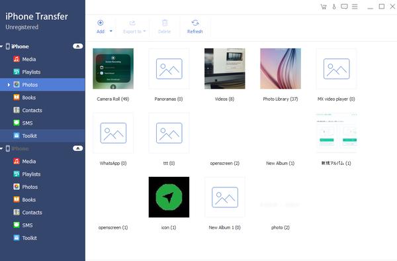The image size is (397, 261).
Task: Collapse the second iPhone tree node
Action: pos(1,148)
